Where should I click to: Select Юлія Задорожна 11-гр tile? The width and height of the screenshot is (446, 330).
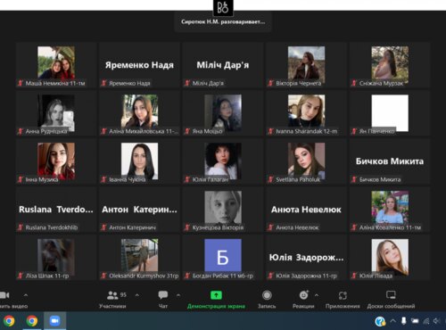click(306, 258)
